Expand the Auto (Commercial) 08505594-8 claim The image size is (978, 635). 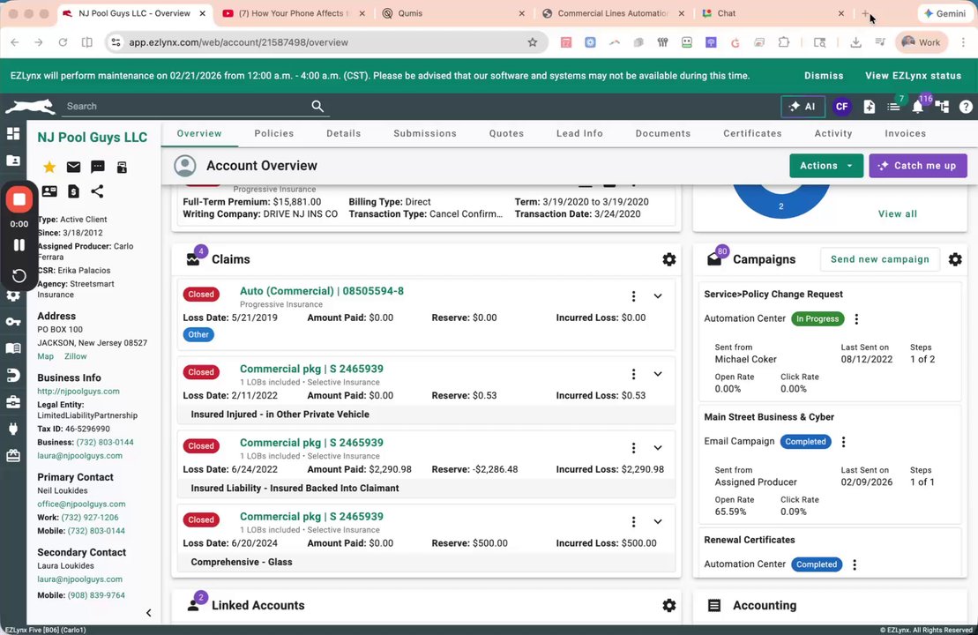657,296
